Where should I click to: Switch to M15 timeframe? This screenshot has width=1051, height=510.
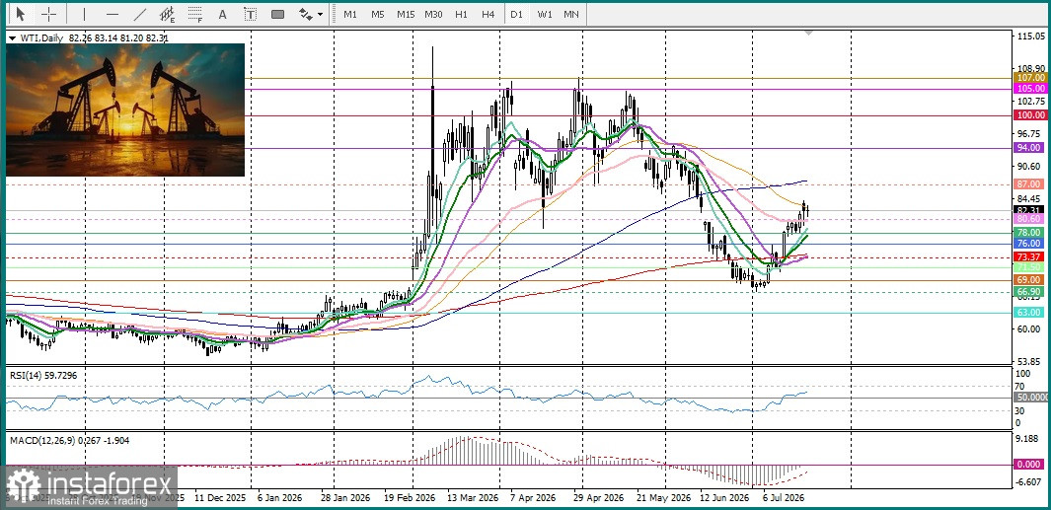(405, 14)
